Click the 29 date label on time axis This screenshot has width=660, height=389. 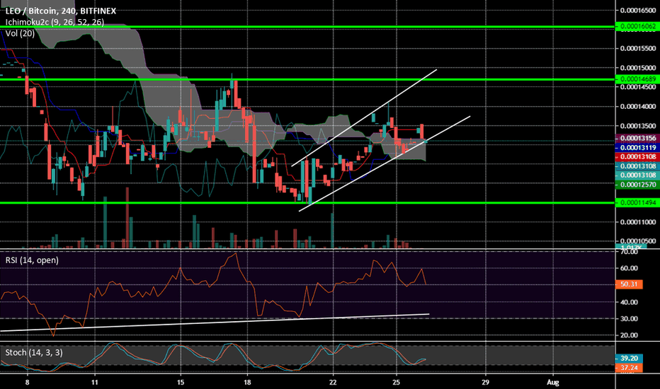point(485,382)
